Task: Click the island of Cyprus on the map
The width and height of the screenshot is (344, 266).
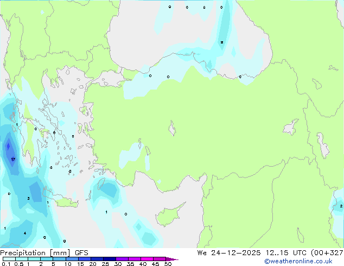Action: [x=170, y=214]
